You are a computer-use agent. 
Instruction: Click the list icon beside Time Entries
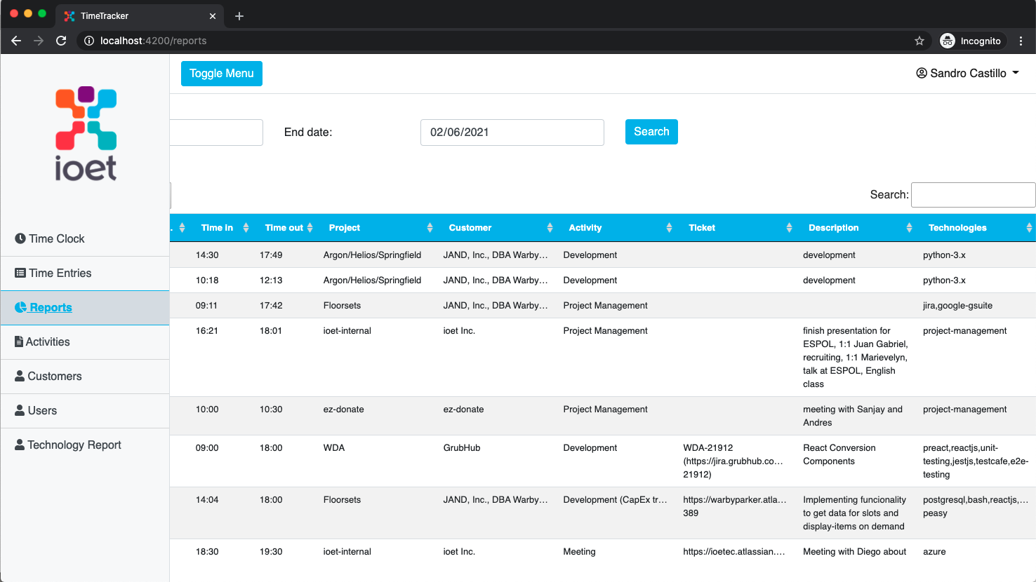pos(20,273)
